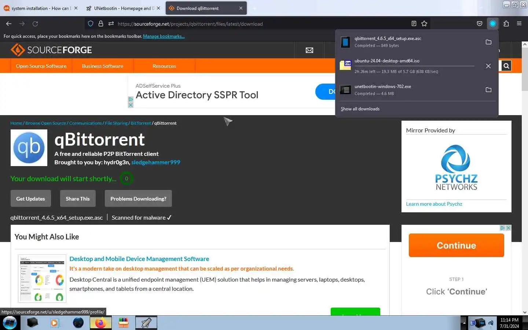Viewport: 528px width, 330px height.
Task: Open containing folder for unetbootin-windows-702.exe
Action: 488,89
